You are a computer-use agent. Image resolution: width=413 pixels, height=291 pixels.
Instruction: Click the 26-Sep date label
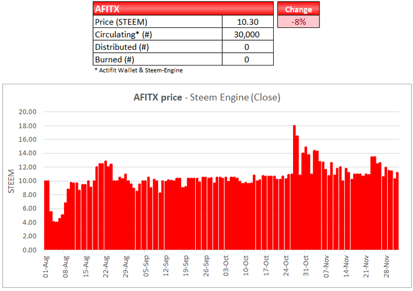pyautogui.click(x=206, y=266)
